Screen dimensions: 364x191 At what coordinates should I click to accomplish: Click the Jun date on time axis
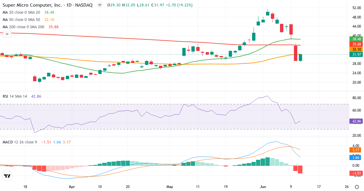263,187
